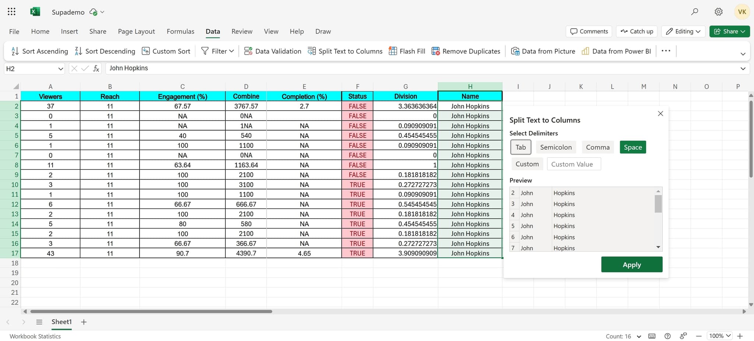The height and width of the screenshot is (341, 754).
Task: Open the settings gear icon
Action: [x=718, y=12]
